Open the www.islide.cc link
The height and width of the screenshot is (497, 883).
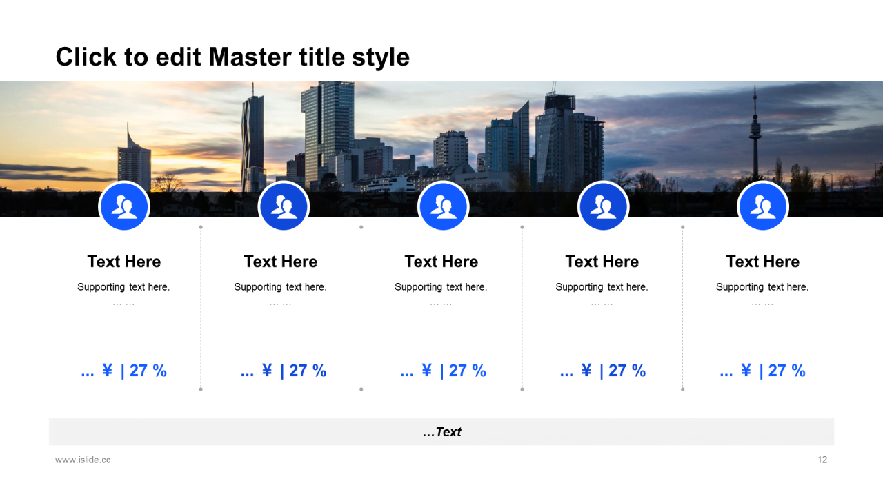[x=83, y=460]
